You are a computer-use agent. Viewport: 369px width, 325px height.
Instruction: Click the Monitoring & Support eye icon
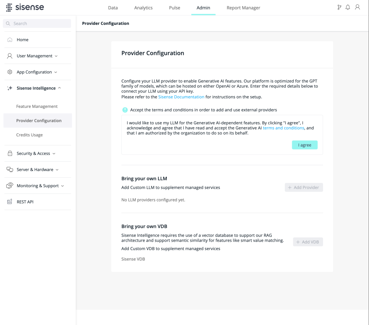(x=10, y=186)
